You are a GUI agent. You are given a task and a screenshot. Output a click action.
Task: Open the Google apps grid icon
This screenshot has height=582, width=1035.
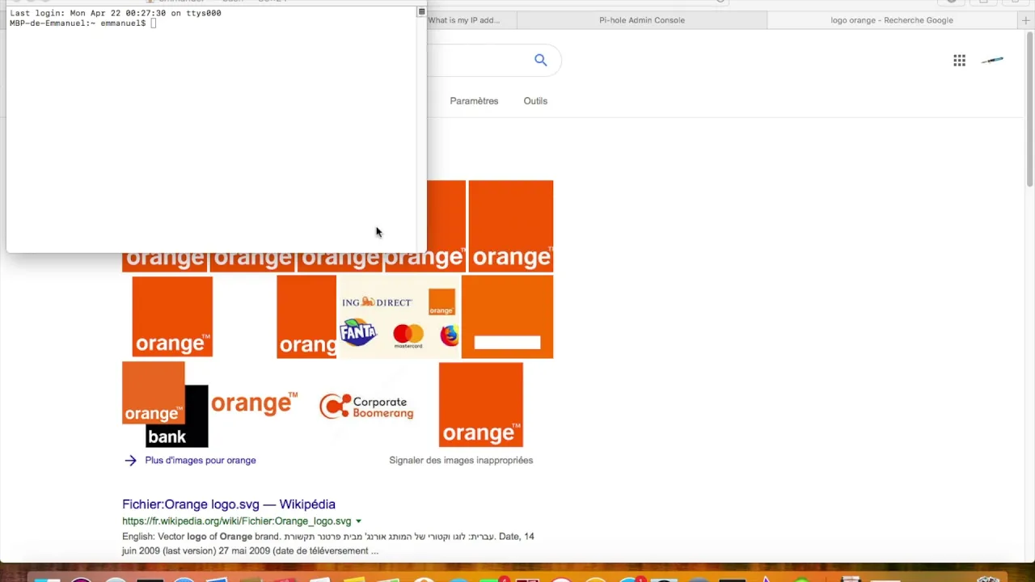(x=959, y=61)
